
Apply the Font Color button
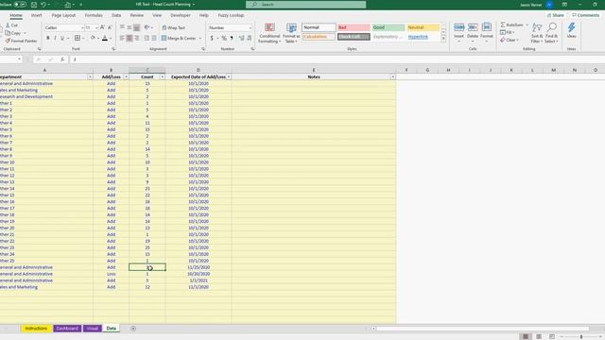coord(105,38)
